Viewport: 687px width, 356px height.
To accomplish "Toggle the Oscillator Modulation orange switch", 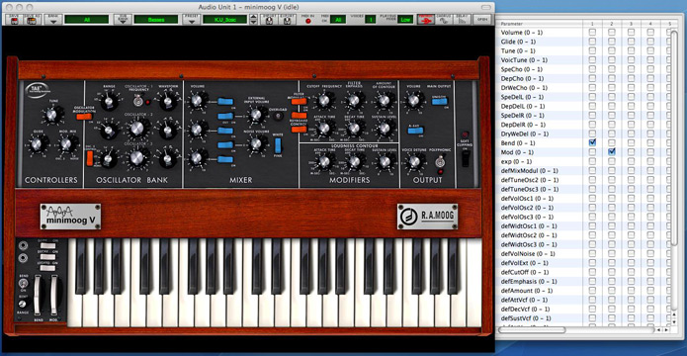I will click(x=84, y=117).
